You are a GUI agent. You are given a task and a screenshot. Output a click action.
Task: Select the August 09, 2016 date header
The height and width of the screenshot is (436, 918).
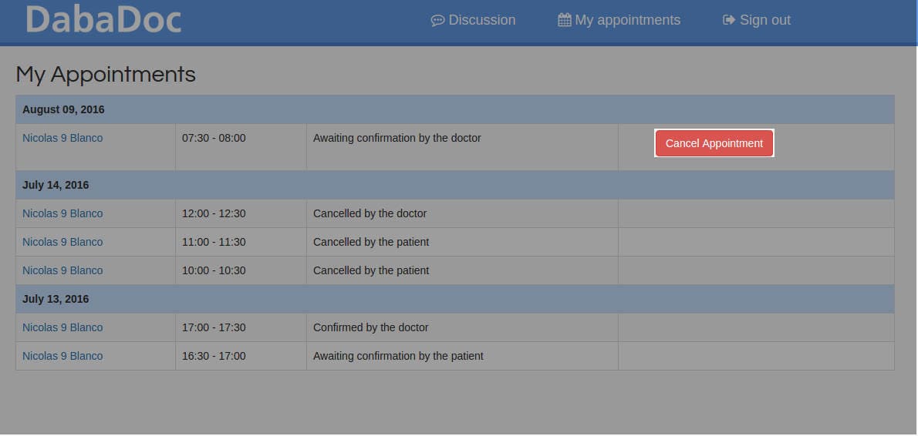455,109
